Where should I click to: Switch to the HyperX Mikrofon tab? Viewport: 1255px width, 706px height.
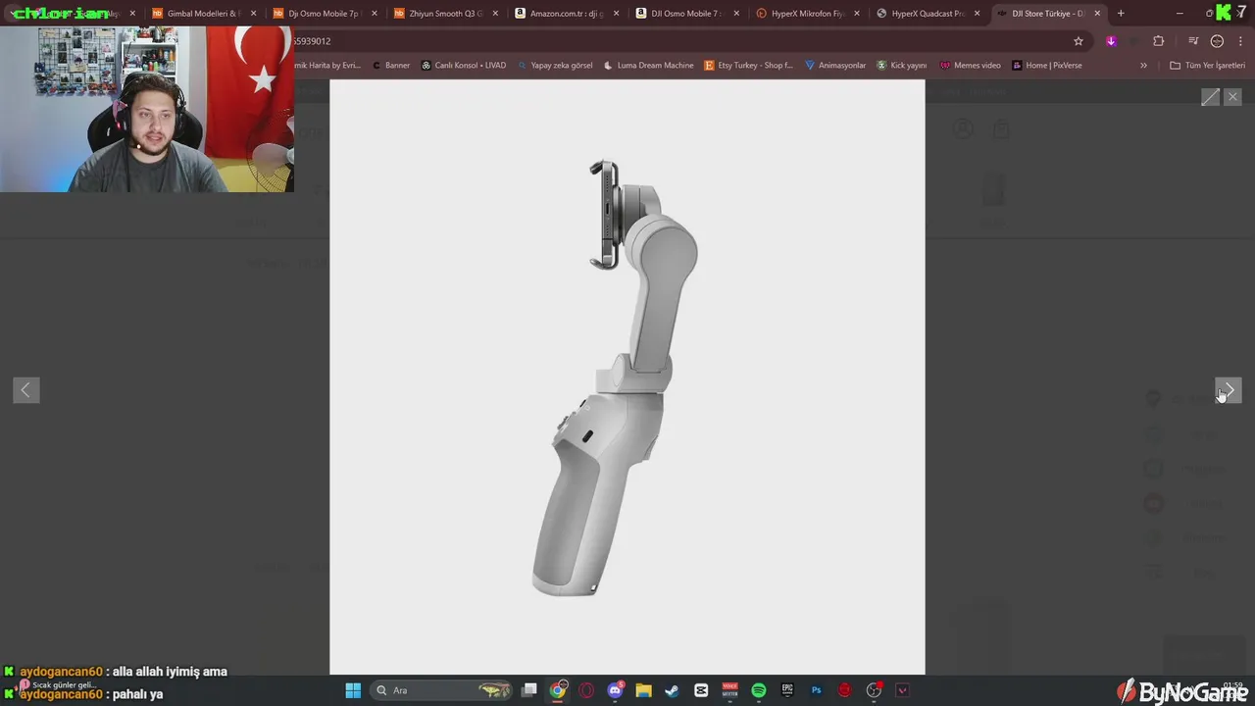pos(808,14)
